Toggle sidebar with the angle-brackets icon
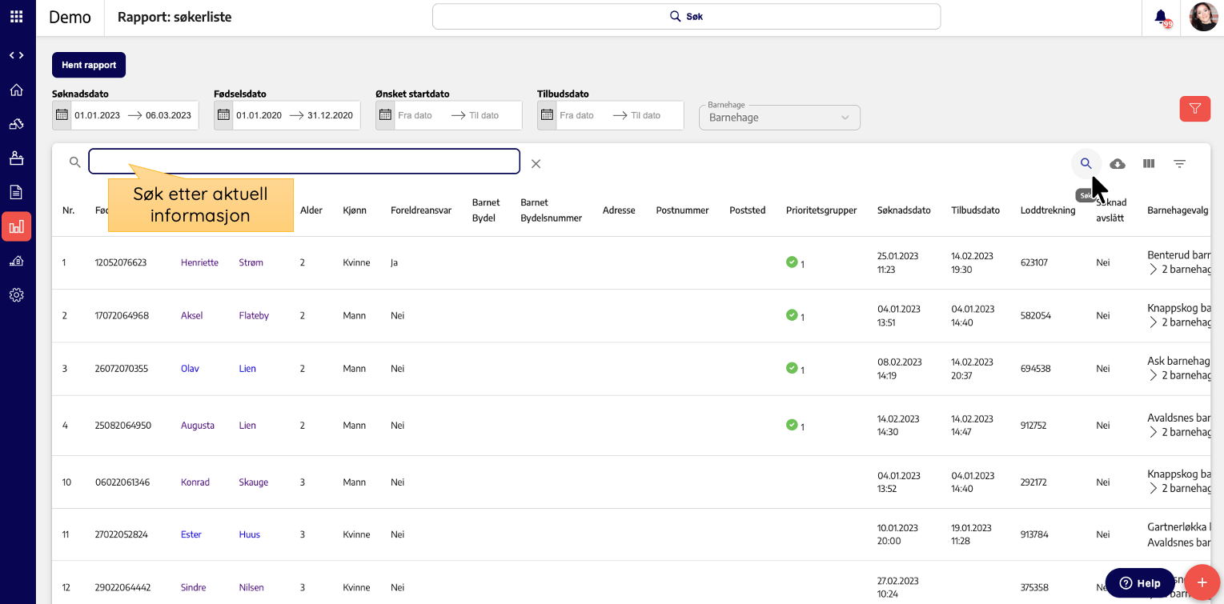Viewport: 1224px width, 604px height. [x=16, y=55]
